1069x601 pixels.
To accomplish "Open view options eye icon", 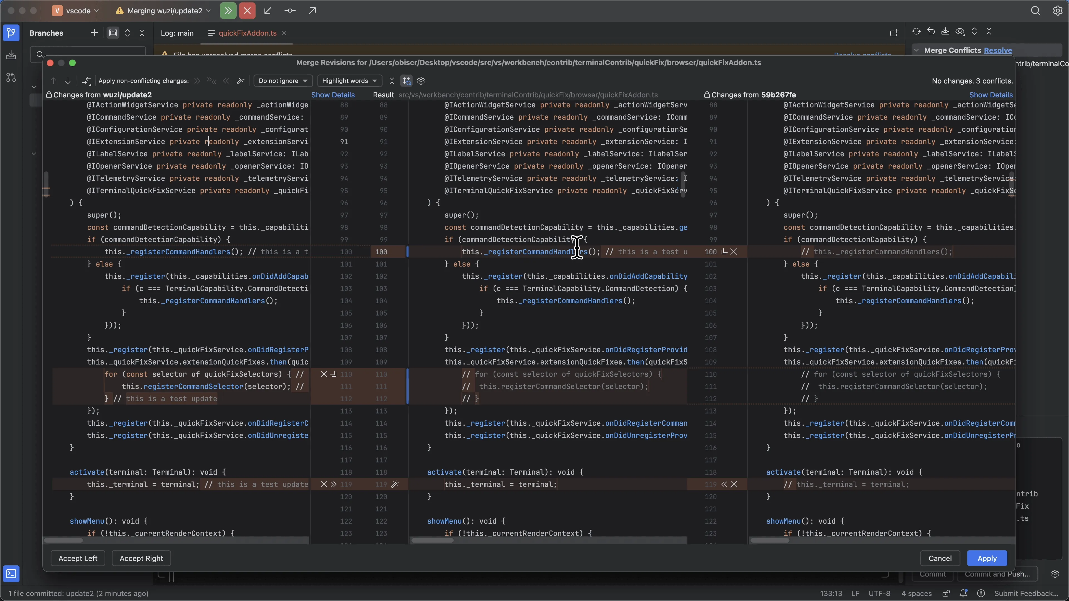I will click(960, 31).
